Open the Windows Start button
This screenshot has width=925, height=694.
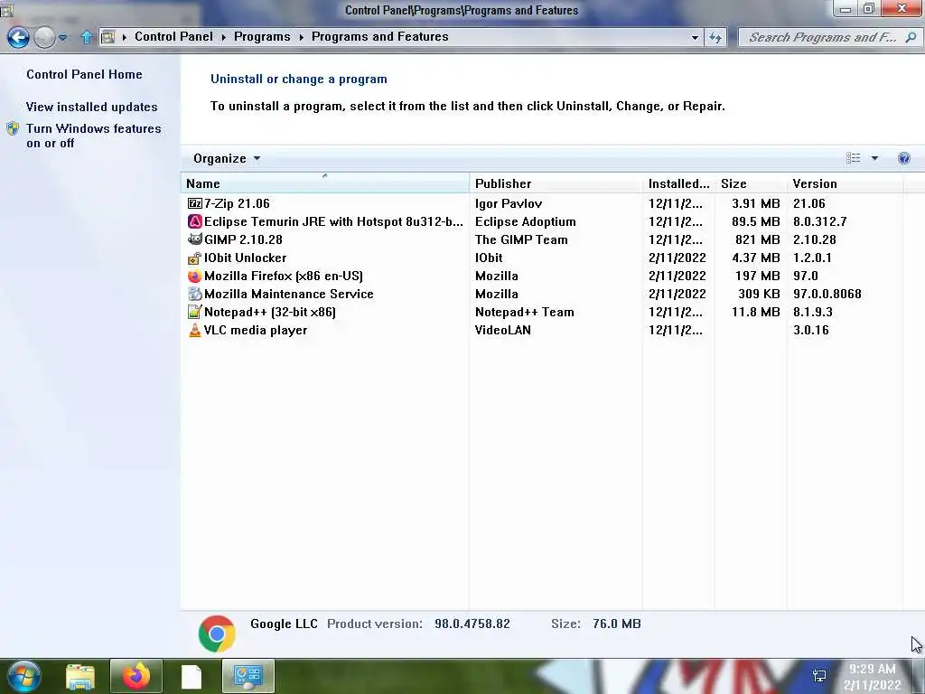(x=23, y=676)
